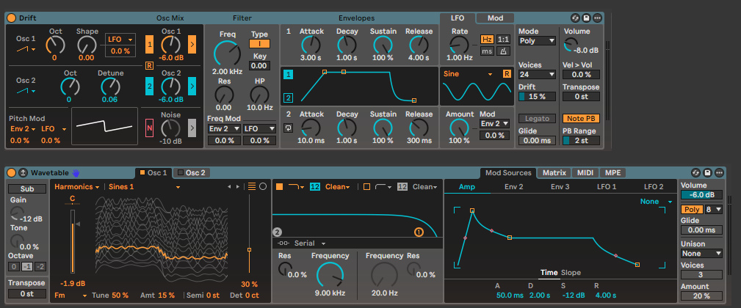
Task: Toggle Wavetable Sub oscillator
Action: point(27,188)
